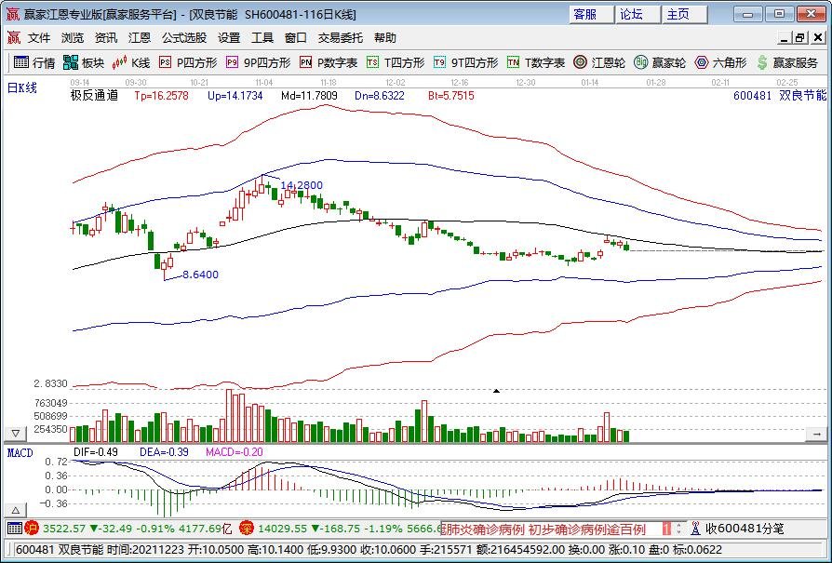Select the 行情 quotes view

pos(42,63)
